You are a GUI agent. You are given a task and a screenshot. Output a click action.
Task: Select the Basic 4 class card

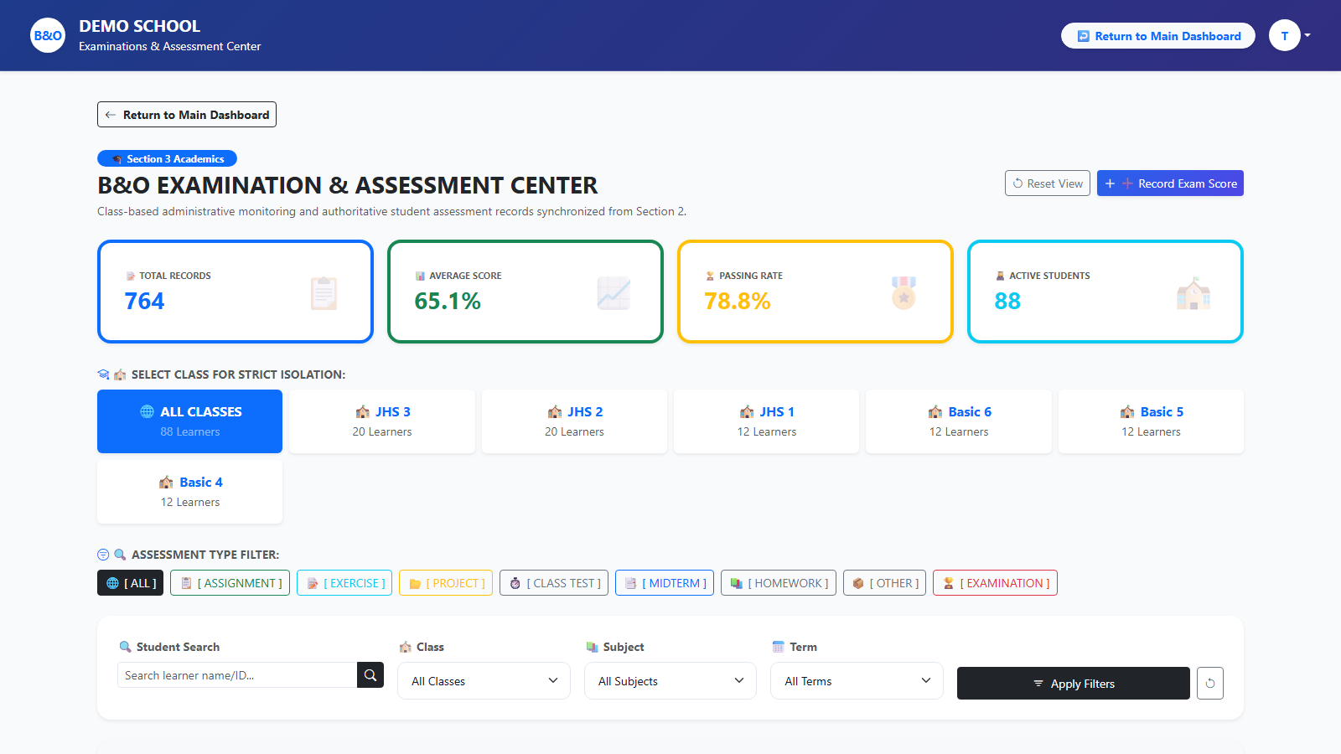[190, 492]
